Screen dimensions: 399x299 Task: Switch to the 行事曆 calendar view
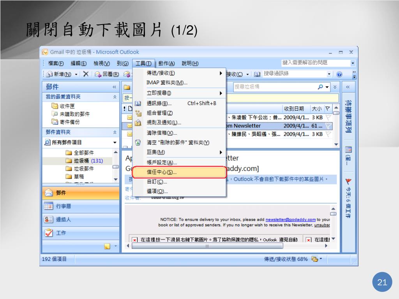click(81, 206)
